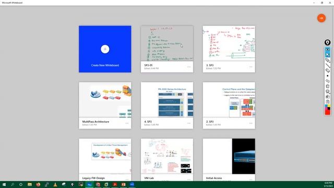
Task: Open more options for 3. SP3 board
Action: (x=250, y=67)
